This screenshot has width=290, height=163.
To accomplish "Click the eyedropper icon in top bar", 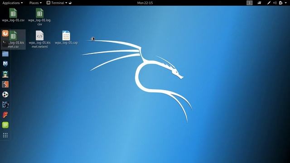I will click(269, 3).
